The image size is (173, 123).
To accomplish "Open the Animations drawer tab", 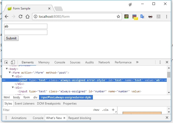I will (19, 118).
